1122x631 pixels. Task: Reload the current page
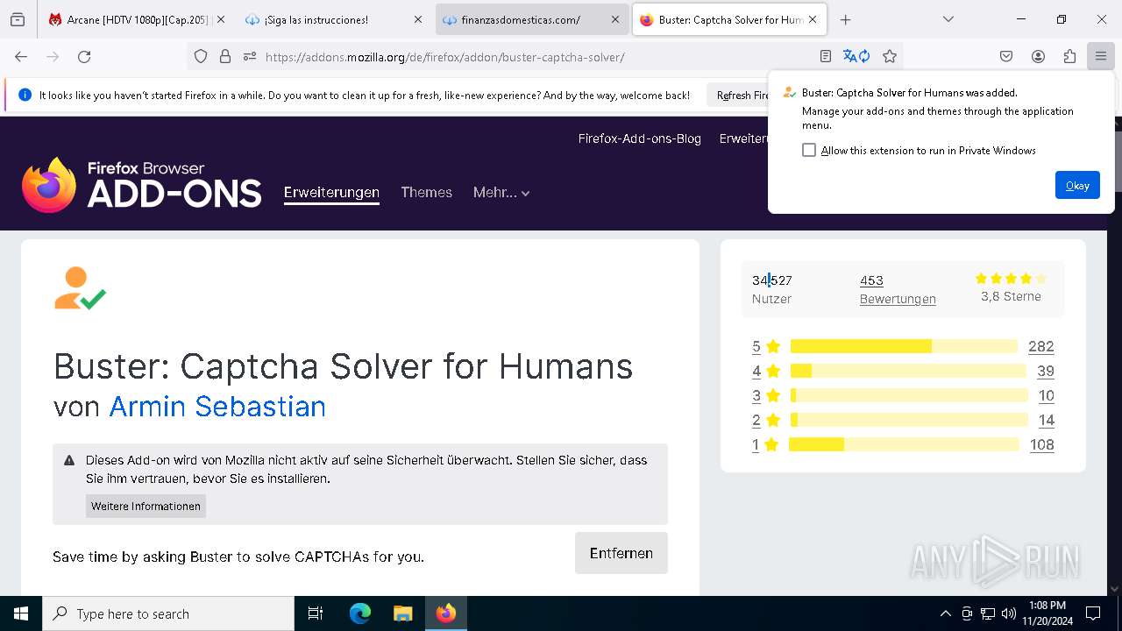point(84,56)
